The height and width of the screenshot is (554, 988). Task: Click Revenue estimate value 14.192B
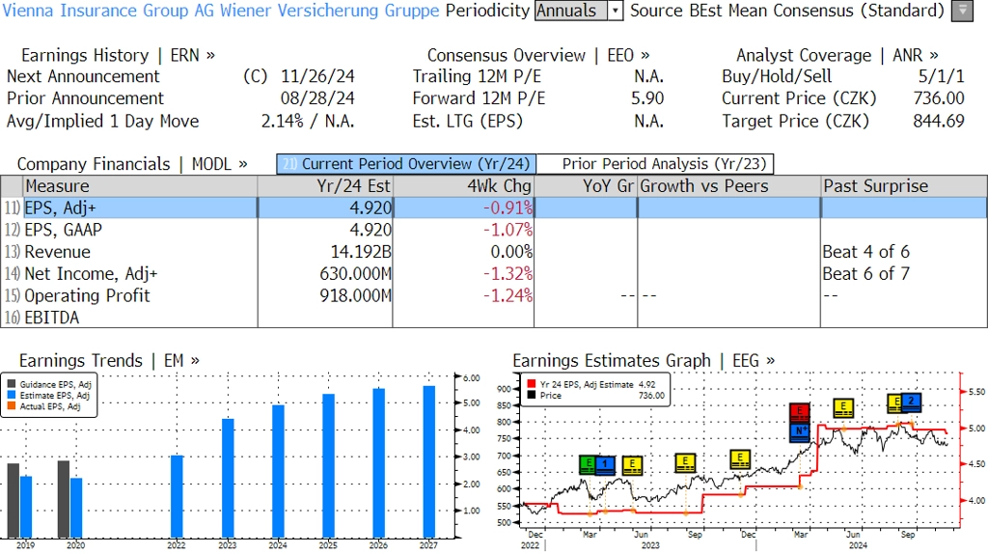(361, 252)
